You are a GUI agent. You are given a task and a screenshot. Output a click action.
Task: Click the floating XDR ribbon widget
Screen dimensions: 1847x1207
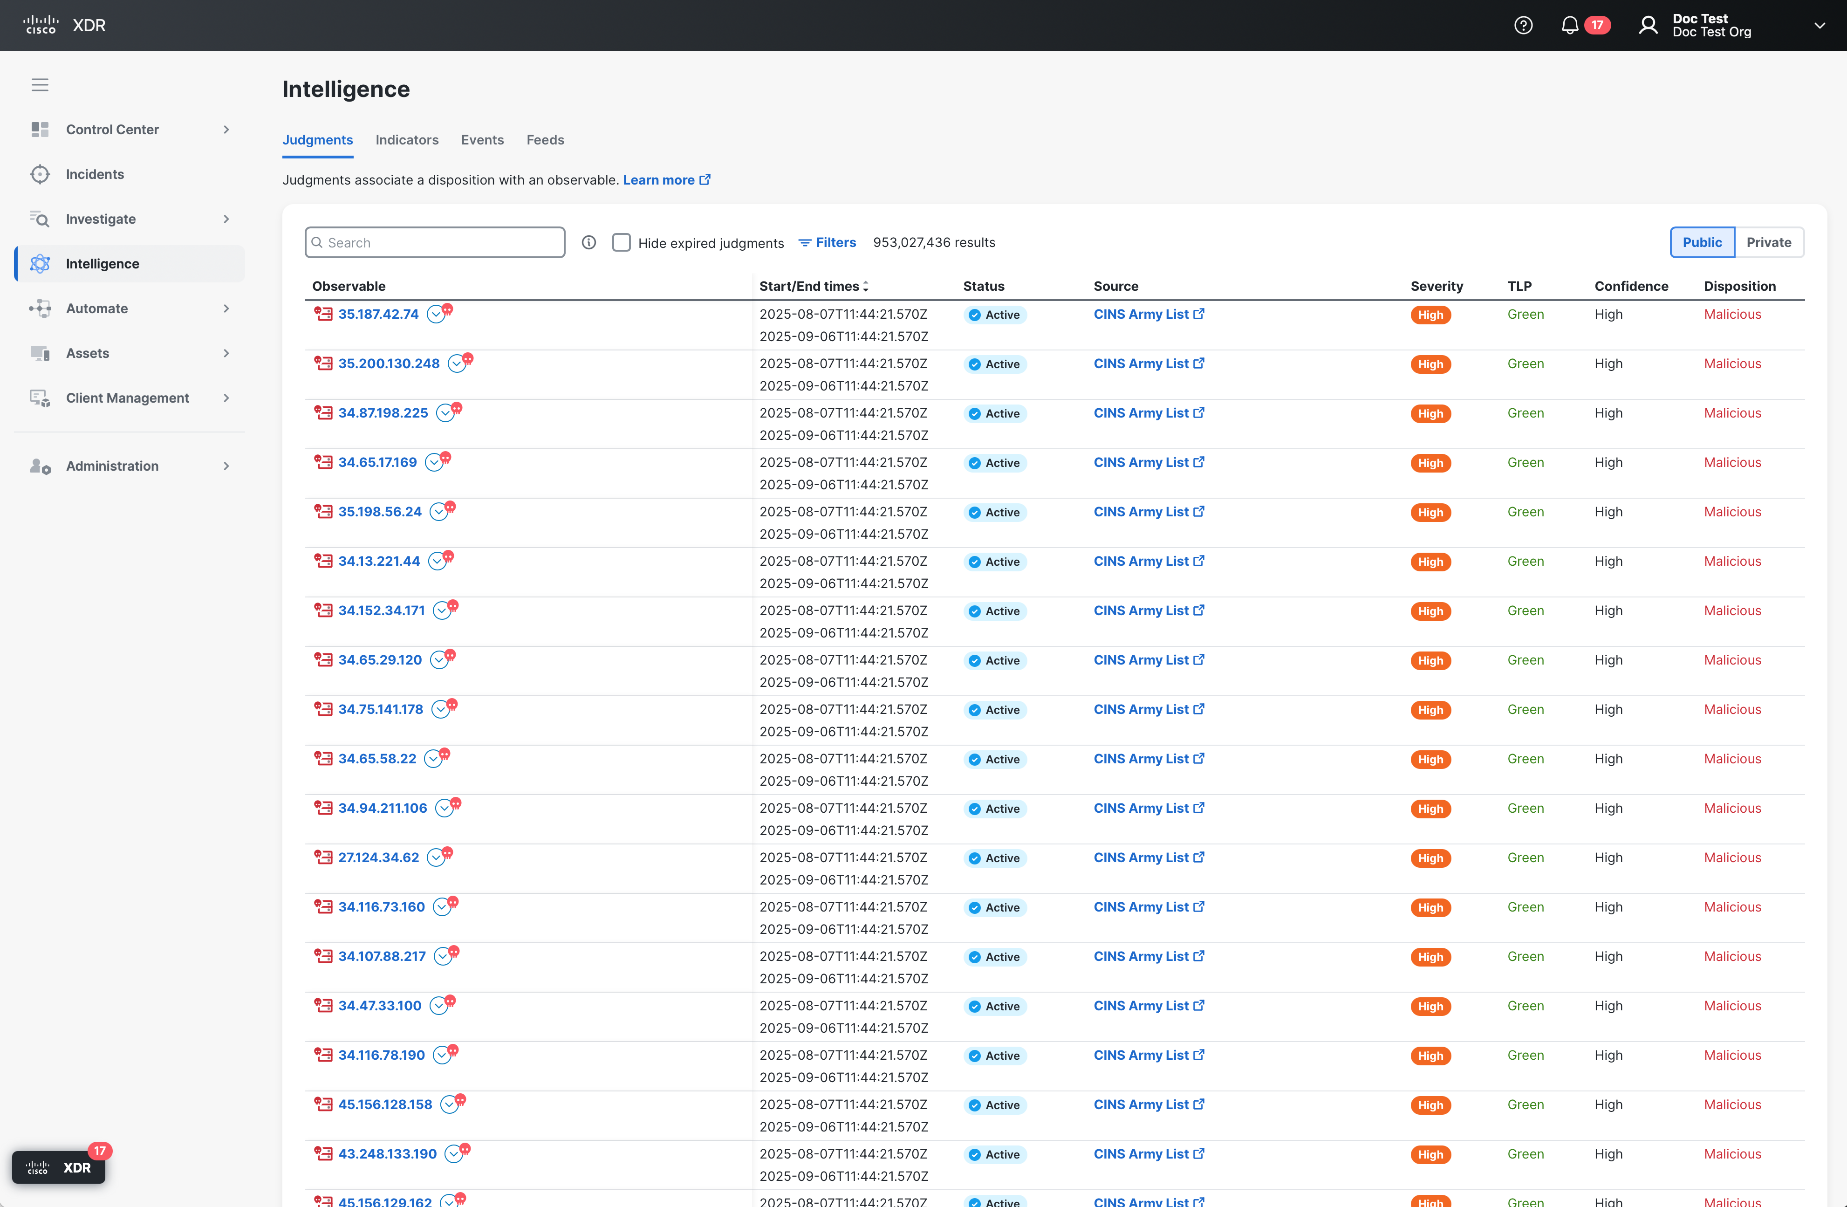(x=59, y=1166)
